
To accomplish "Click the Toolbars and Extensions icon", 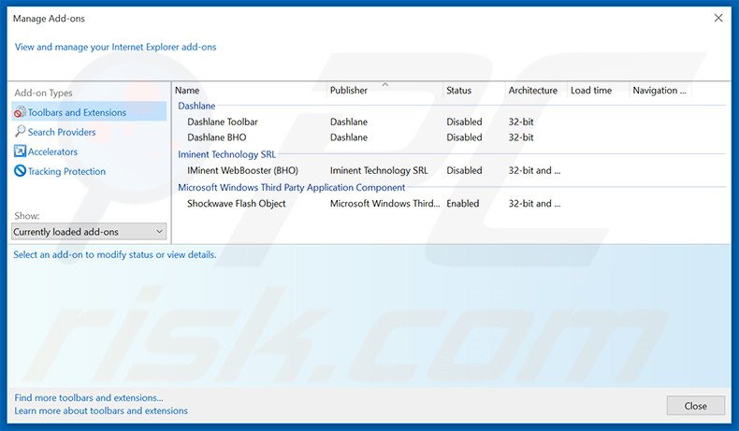I will tap(20, 113).
